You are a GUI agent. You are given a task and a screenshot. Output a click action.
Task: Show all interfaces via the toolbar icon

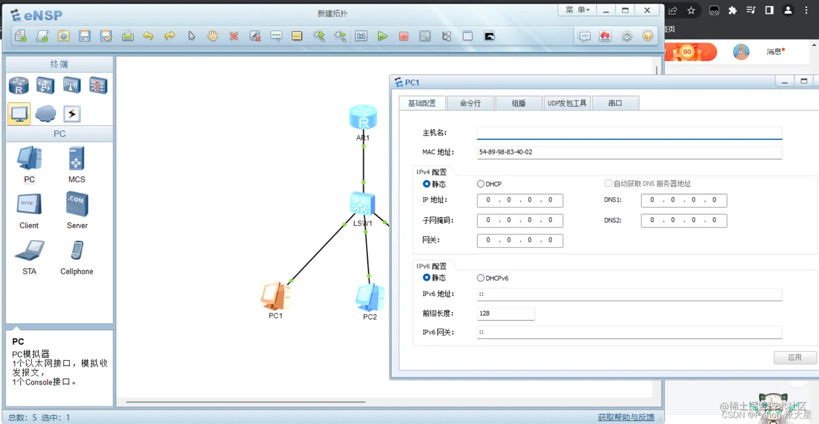(447, 36)
